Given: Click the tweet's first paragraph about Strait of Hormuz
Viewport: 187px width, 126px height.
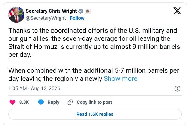Looking at the screenshot, I should point(94,43).
